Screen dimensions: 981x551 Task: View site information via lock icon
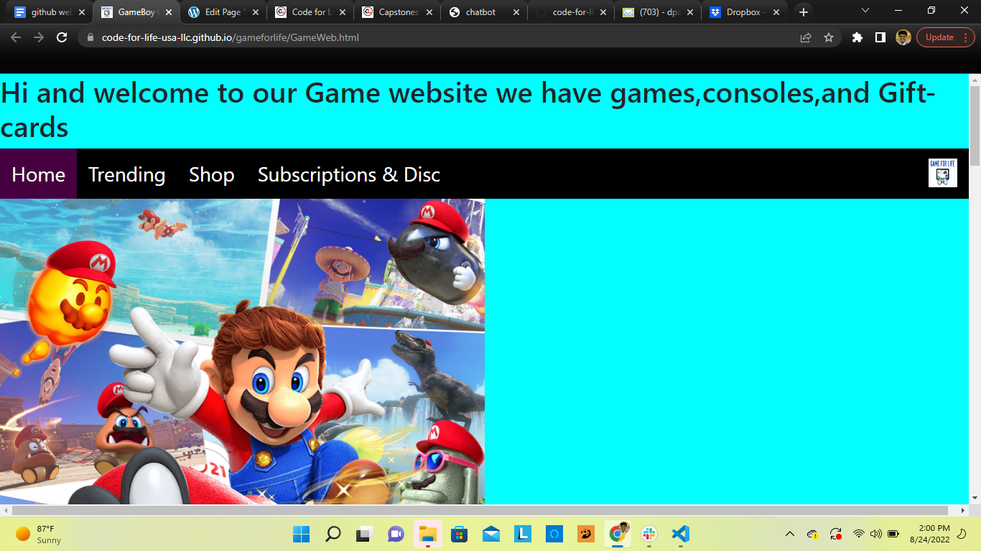click(x=90, y=37)
